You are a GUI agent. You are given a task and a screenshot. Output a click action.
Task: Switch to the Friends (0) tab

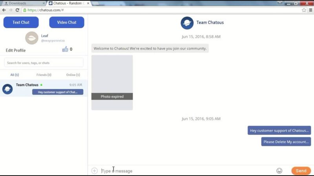44,75
